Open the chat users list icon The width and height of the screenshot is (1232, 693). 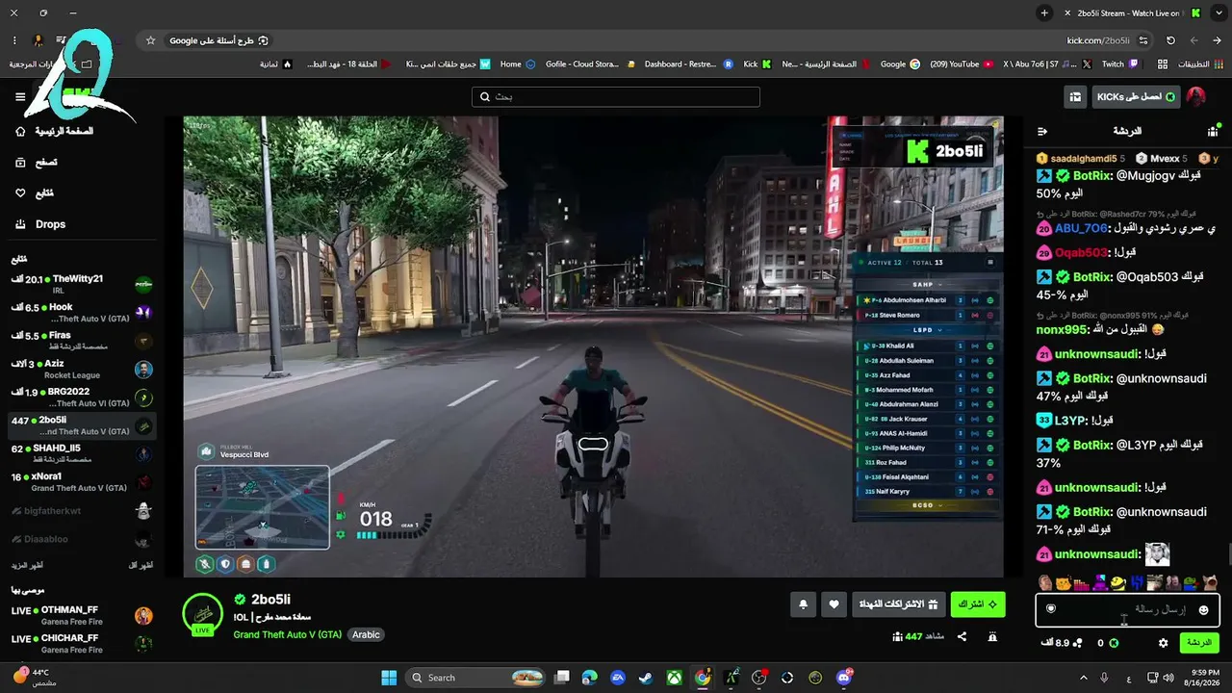pos(1212,131)
